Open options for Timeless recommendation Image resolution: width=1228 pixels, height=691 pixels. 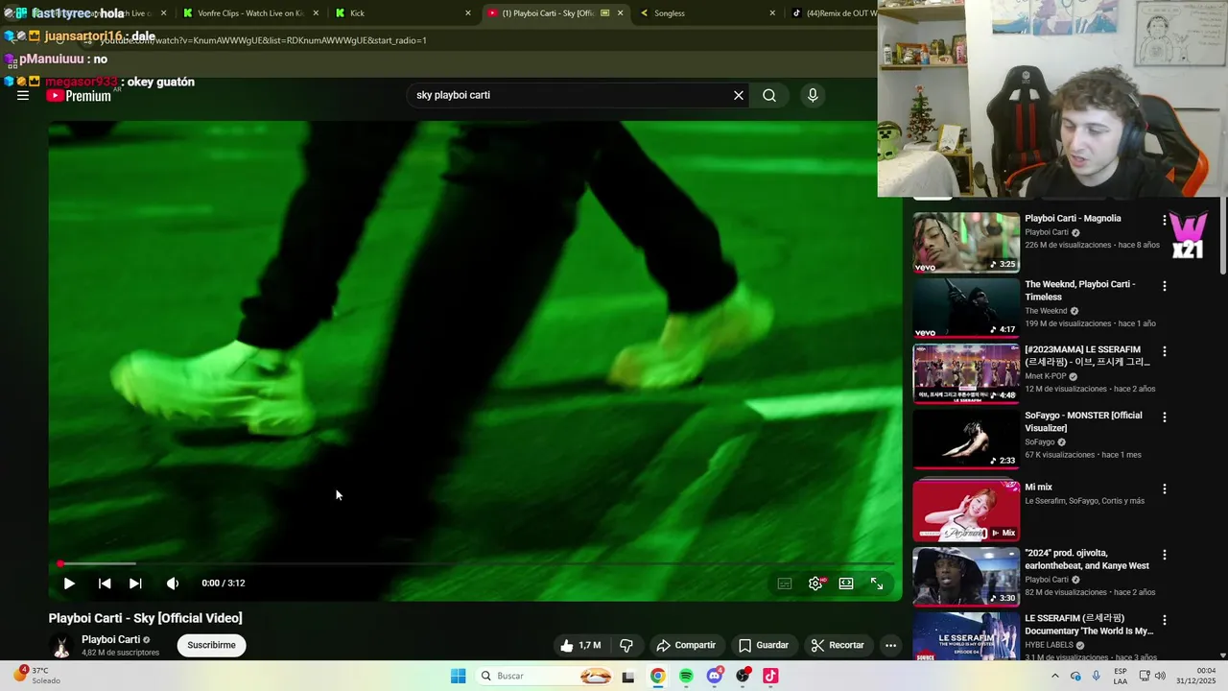tap(1165, 286)
